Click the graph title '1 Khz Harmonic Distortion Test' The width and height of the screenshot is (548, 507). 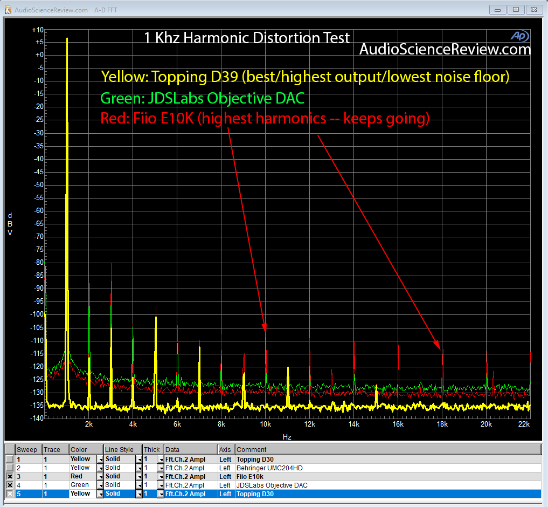click(x=247, y=37)
